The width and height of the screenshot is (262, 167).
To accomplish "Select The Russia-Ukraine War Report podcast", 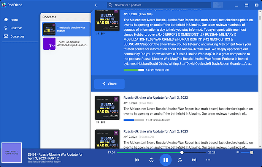I will tap(66, 29).
